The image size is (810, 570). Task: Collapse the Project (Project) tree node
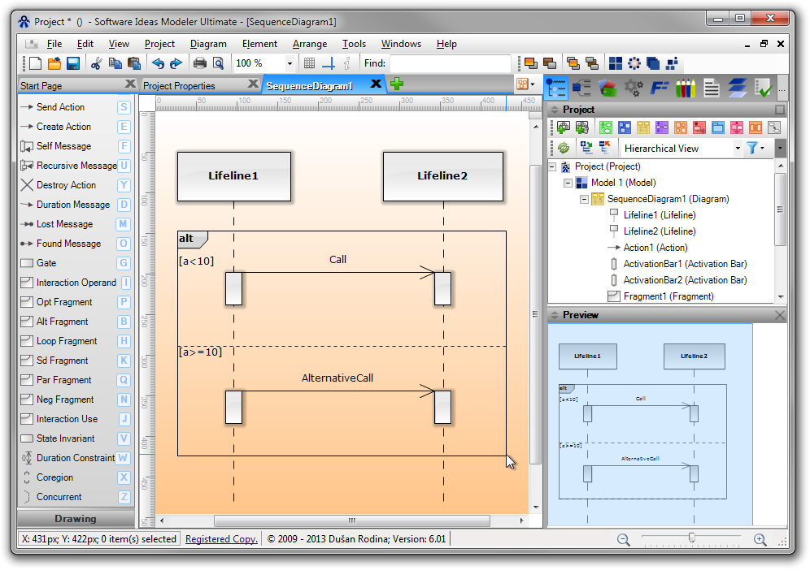coord(551,166)
